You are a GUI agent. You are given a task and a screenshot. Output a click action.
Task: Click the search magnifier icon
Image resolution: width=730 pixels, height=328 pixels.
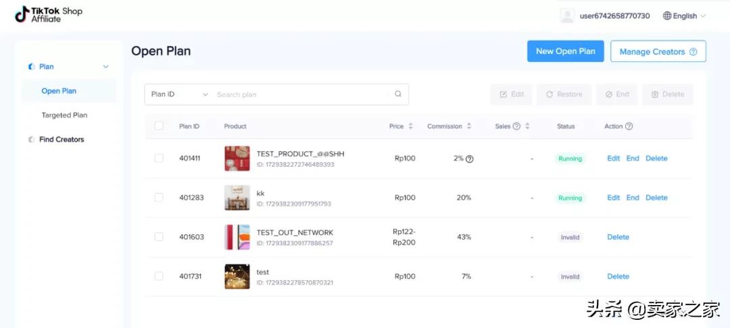point(398,94)
